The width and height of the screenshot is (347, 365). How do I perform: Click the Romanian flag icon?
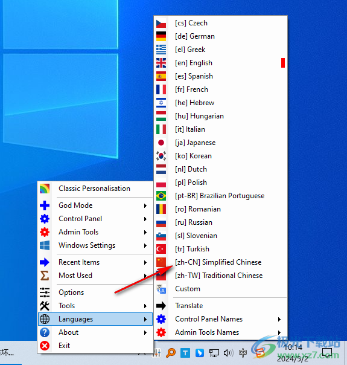pyautogui.click(x=161, y=209)
